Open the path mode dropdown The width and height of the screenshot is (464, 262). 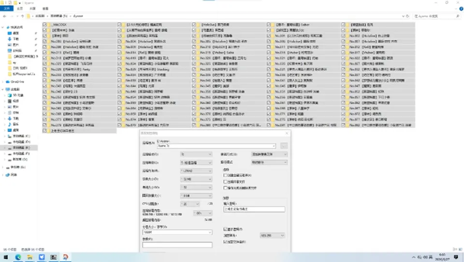pos(269,162)
